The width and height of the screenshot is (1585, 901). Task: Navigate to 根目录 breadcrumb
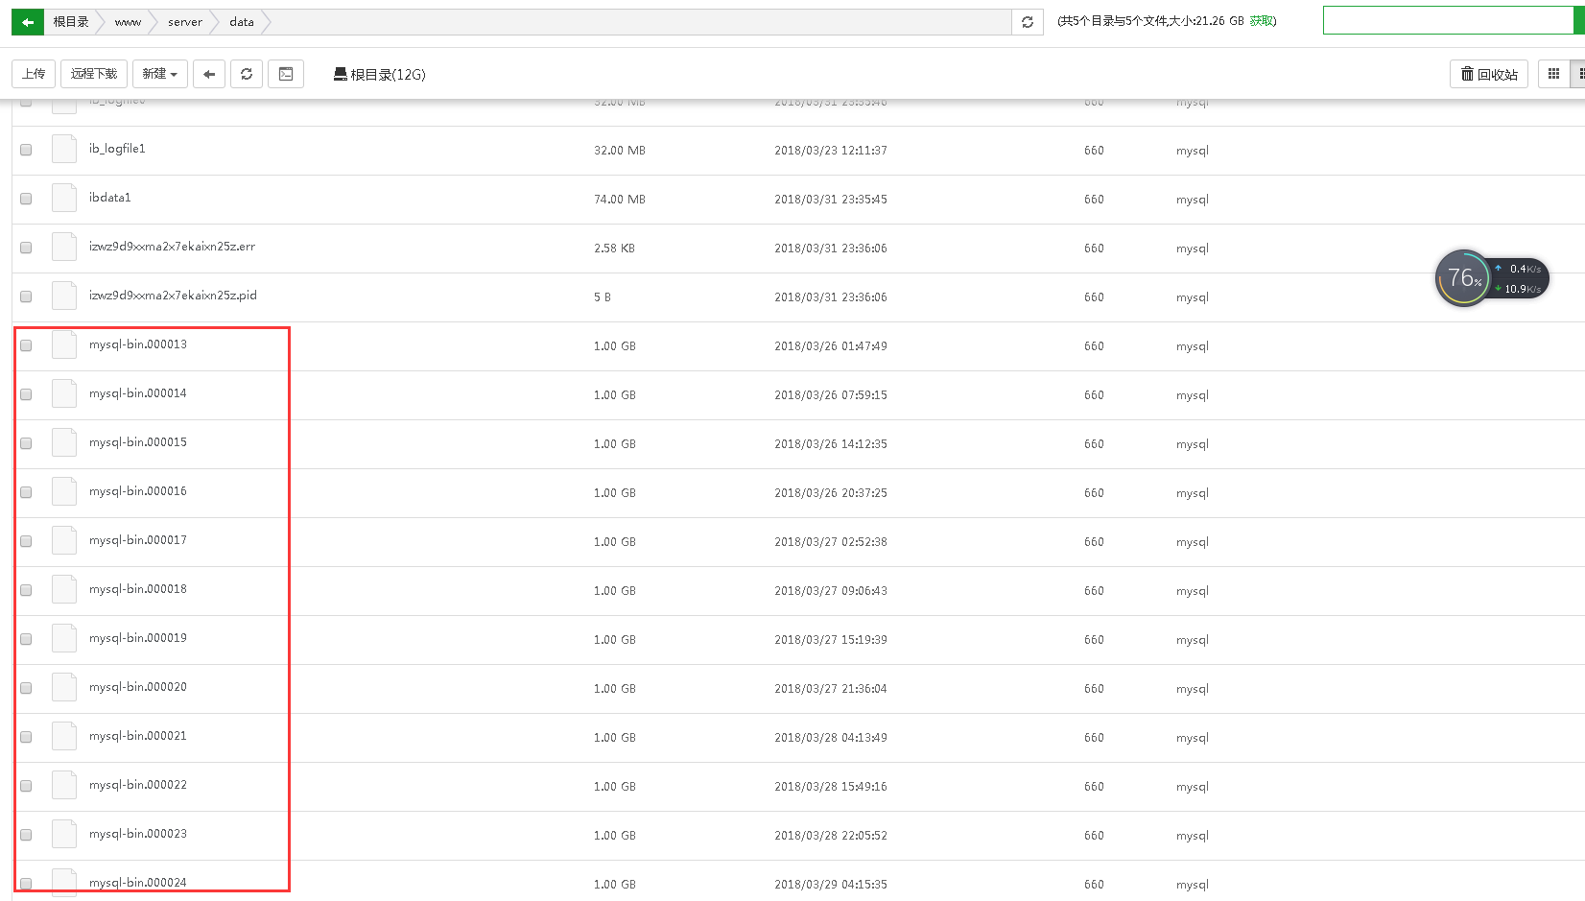pos(71,22)
